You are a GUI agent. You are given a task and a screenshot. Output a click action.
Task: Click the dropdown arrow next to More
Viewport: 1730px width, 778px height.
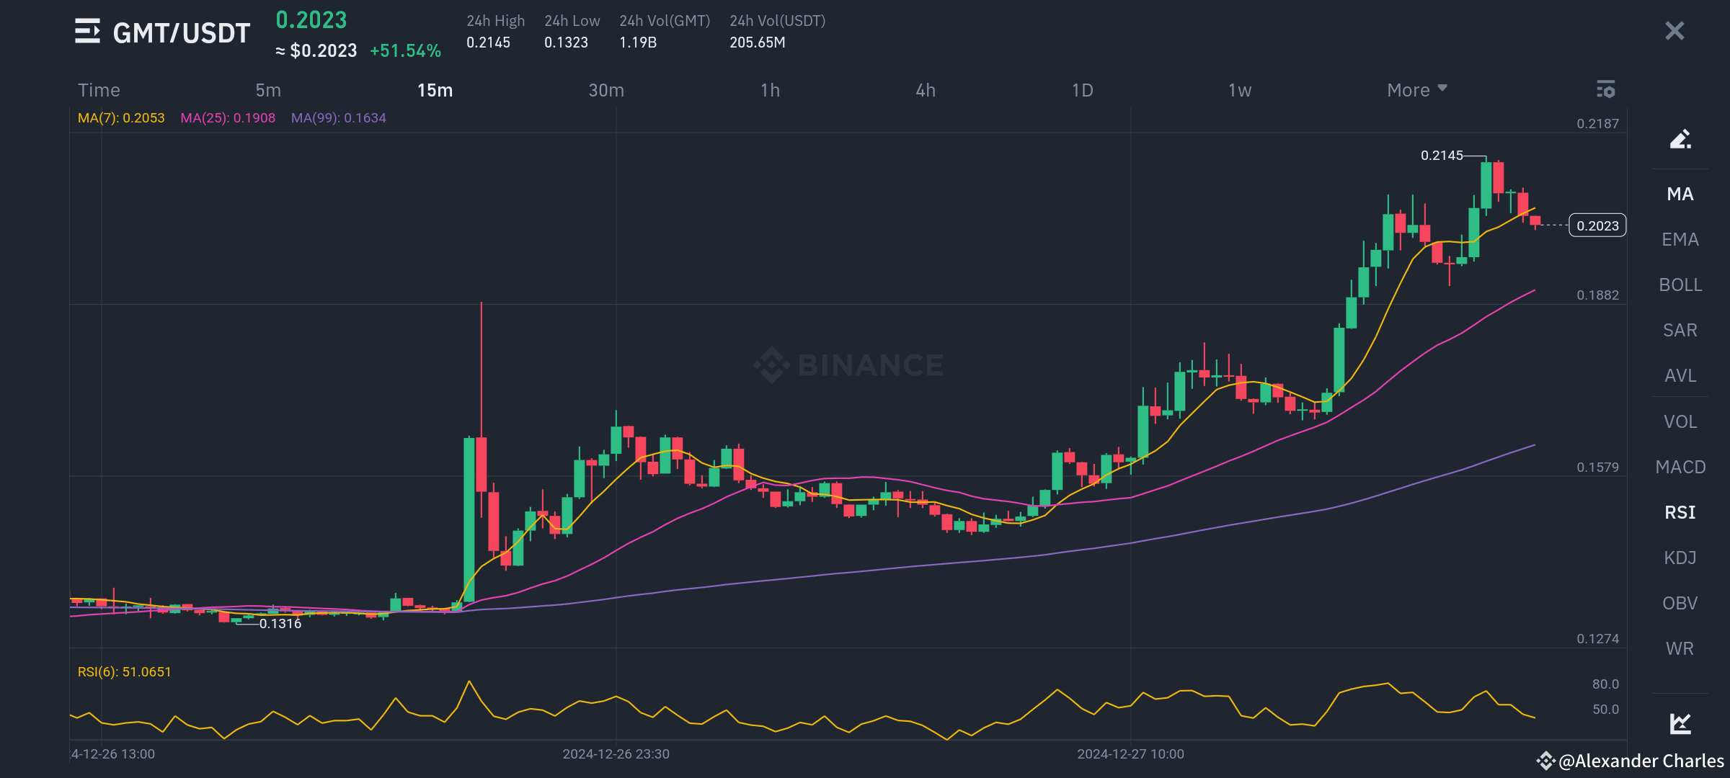(x=1442, y=88)
